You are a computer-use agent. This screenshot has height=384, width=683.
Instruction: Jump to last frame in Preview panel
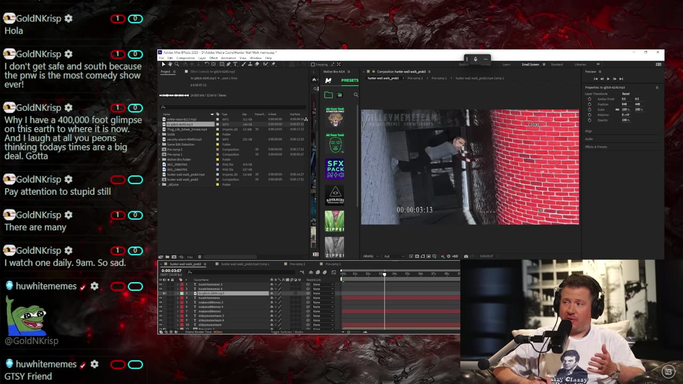point(621,79)
